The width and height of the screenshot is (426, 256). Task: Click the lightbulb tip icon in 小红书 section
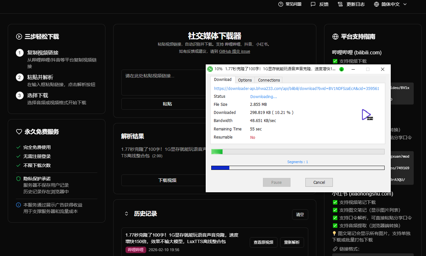(335, 233)
